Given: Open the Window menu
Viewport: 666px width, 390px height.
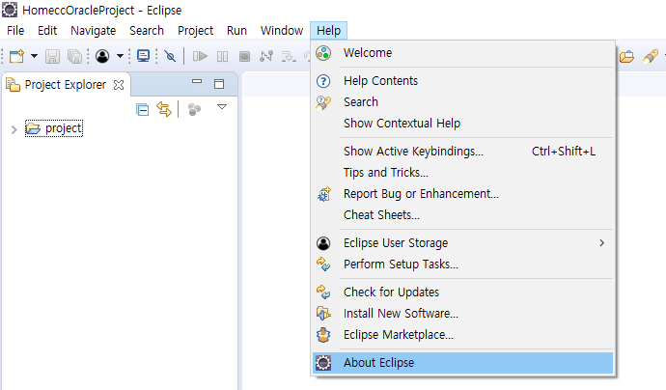Looking at the screenshot, I should 282,31.
